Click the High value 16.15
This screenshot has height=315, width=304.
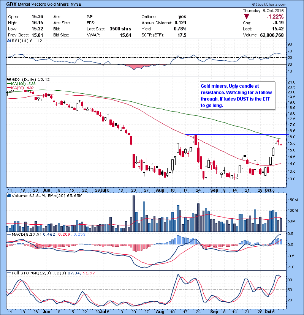pyautogui.click(x=37, y=23)
